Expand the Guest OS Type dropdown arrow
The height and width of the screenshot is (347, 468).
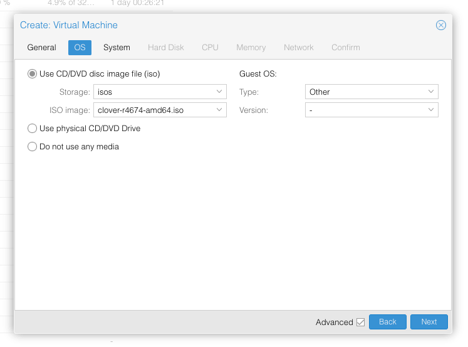430,92
